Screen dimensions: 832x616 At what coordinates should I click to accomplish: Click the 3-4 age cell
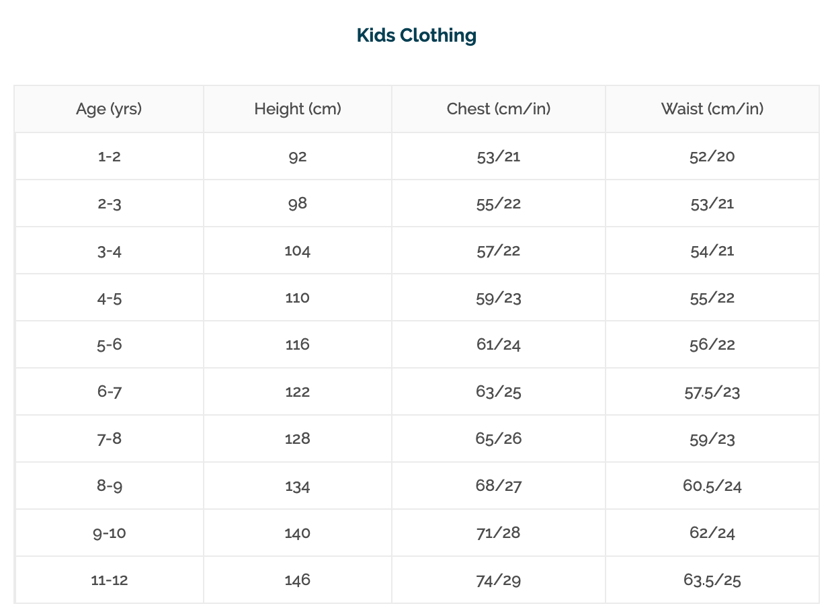point(109,250)
